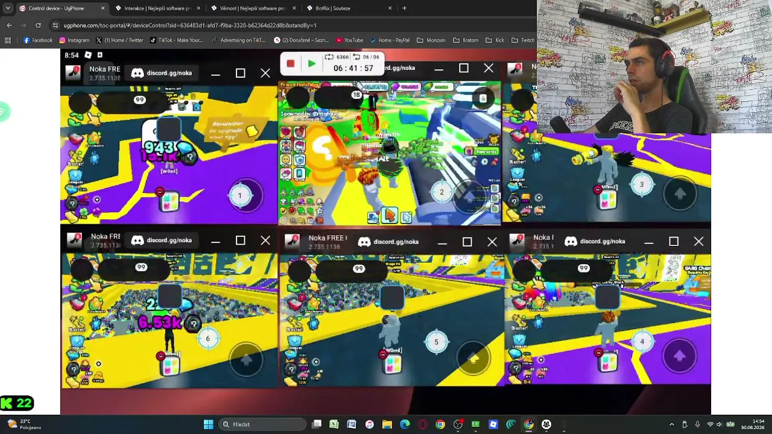This screenshot has height=434, width=772.
Task: Expand the tab search dropdown
Action: point(7,8)
